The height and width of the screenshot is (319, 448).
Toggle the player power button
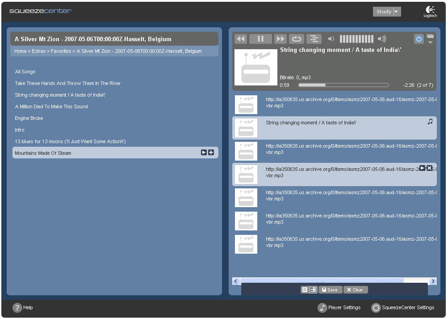click(419, 39)
